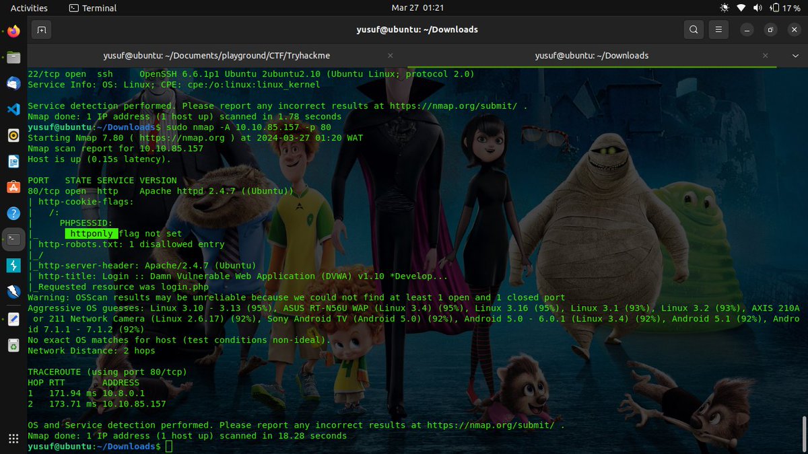Click 'Aggressive OS guesses' line

click(413, 319)
